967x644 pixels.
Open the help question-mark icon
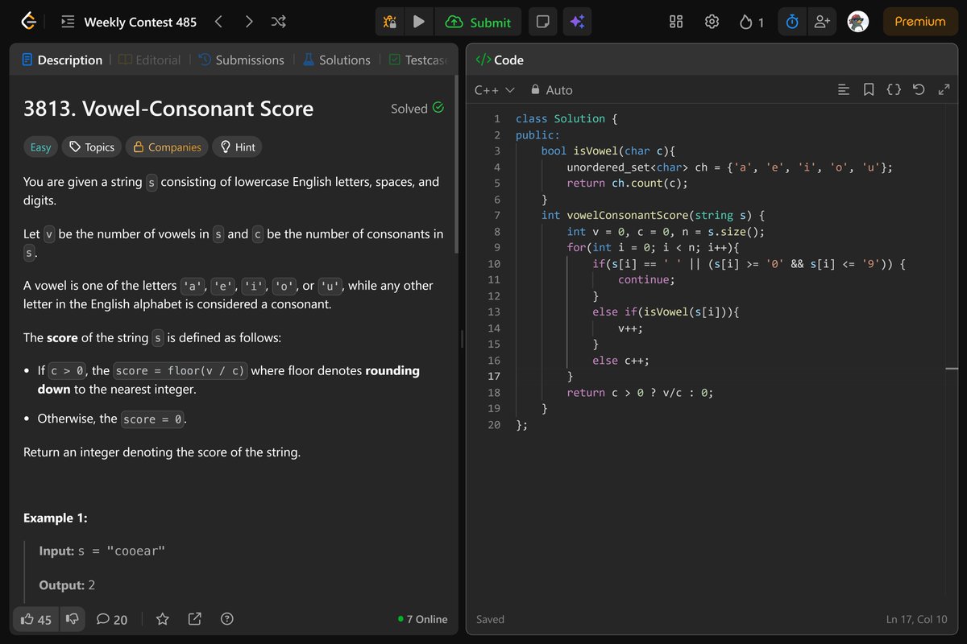coord(227,619)
